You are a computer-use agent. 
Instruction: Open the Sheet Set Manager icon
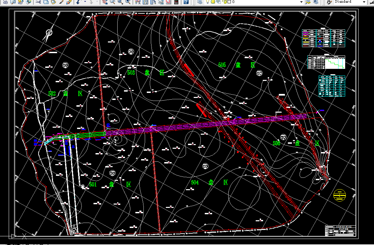click(x=161, y=2)
